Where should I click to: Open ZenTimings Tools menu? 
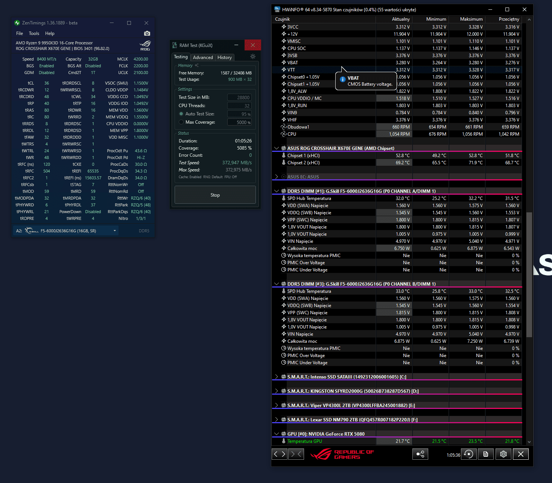tap(34, 33)
